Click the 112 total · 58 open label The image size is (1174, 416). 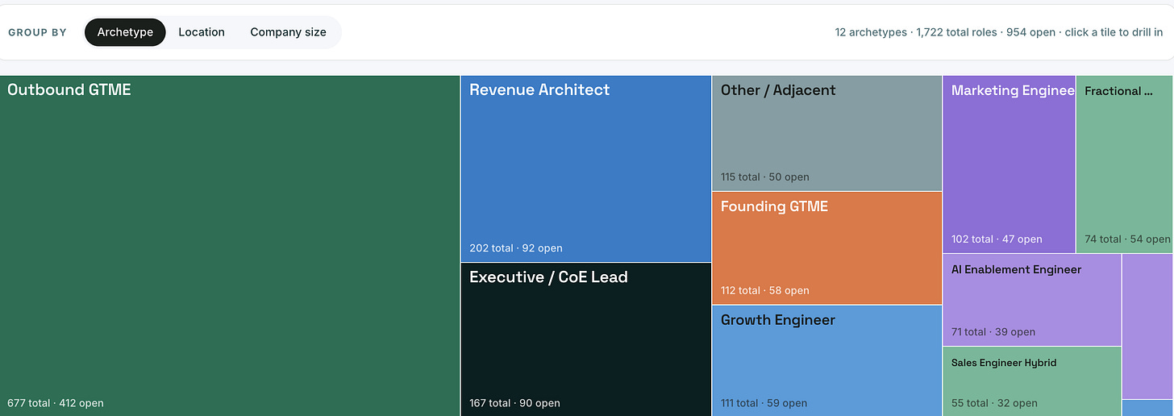(x=765, y=290)
